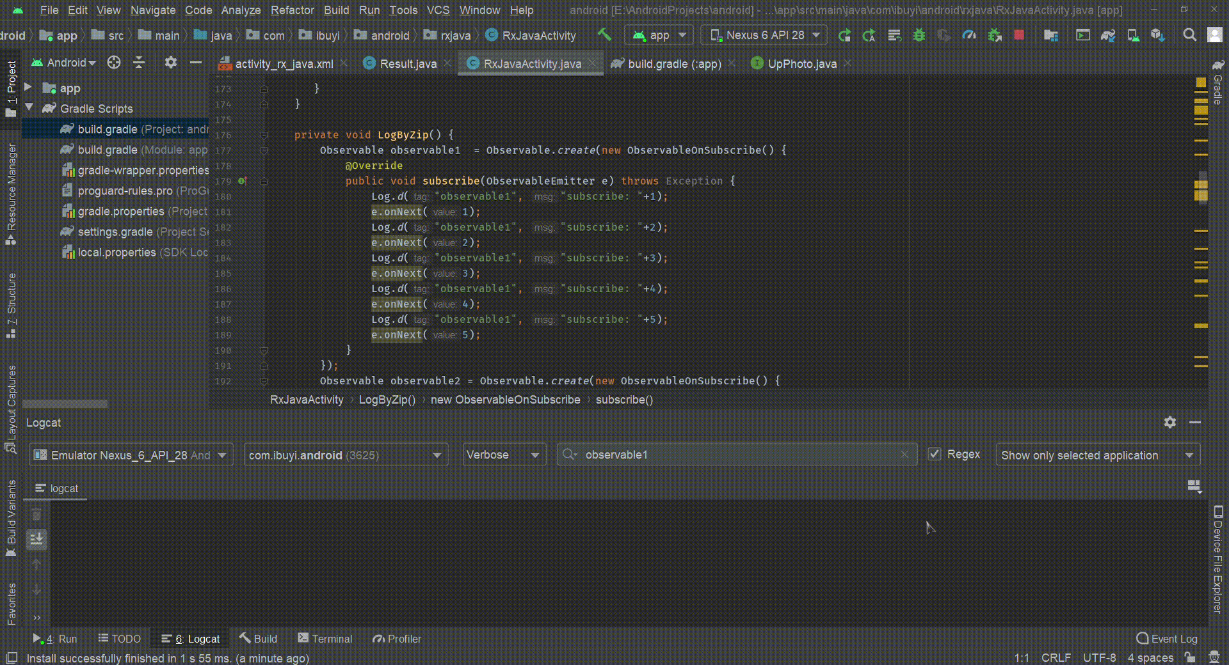Toggle the Favorites tool window

(x=11, y=604)
